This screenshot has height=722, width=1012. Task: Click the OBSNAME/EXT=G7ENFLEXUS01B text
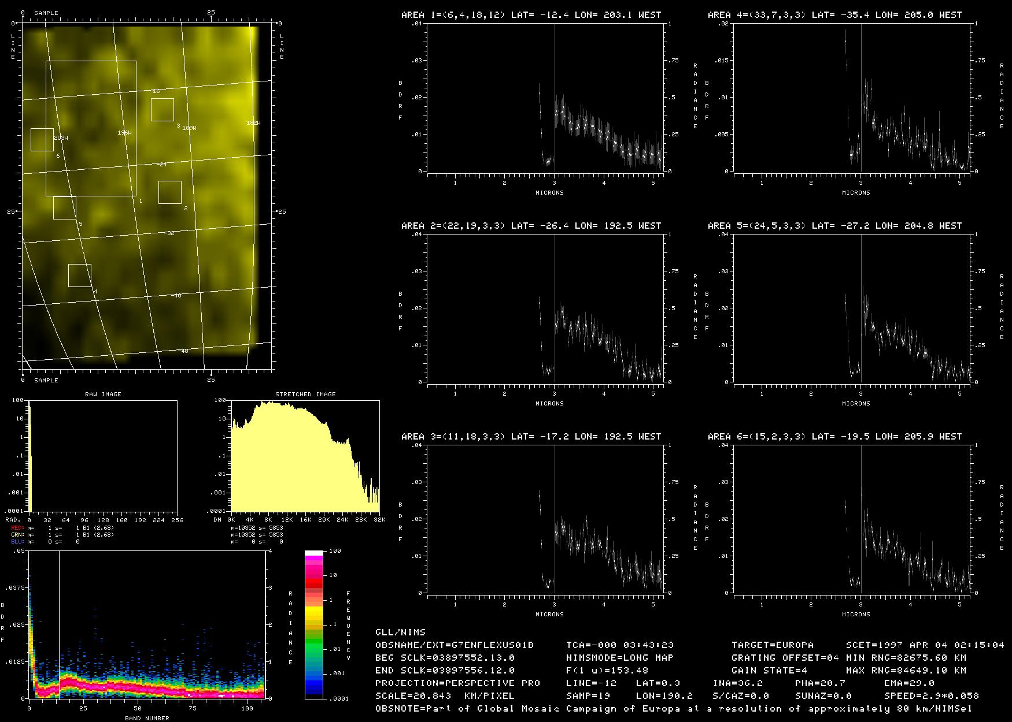(455, 645)
